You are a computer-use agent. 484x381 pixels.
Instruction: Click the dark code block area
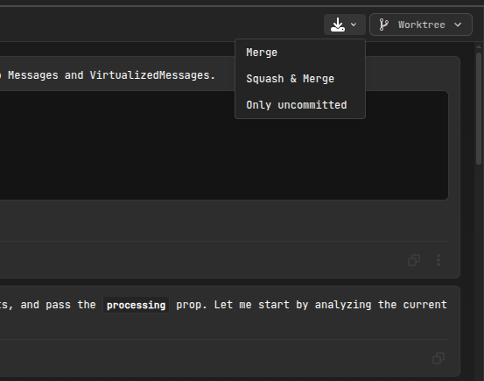click(x=224, y=145)
